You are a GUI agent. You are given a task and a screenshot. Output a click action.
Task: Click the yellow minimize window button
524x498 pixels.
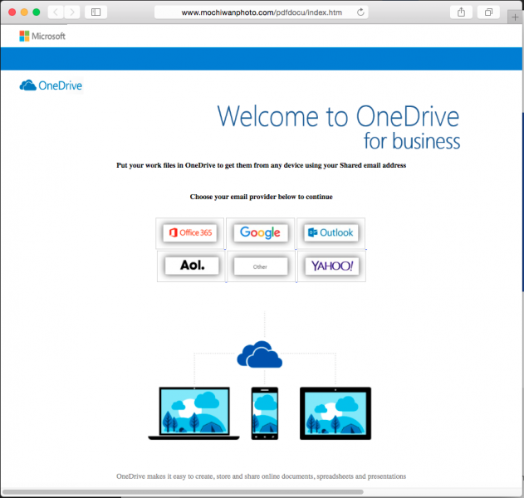pyautogui.click(x=24, y=12)
